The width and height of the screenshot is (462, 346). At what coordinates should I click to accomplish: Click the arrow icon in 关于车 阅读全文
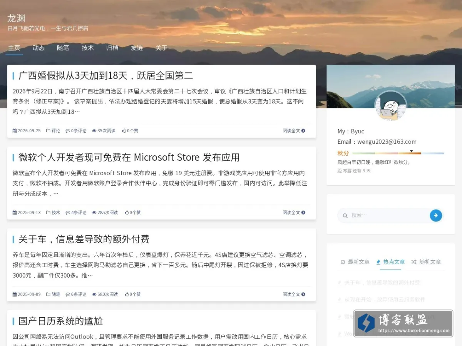pos(303,294)
